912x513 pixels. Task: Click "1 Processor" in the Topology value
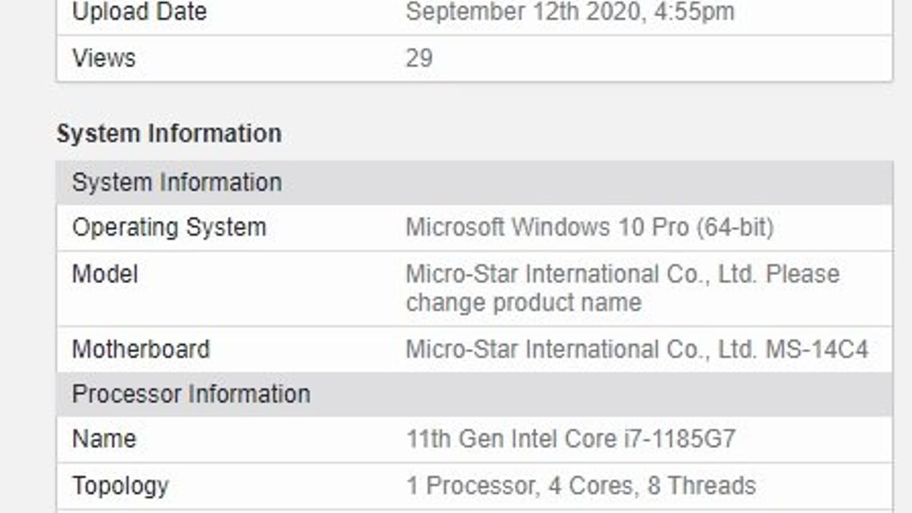(x=471, y=486)
